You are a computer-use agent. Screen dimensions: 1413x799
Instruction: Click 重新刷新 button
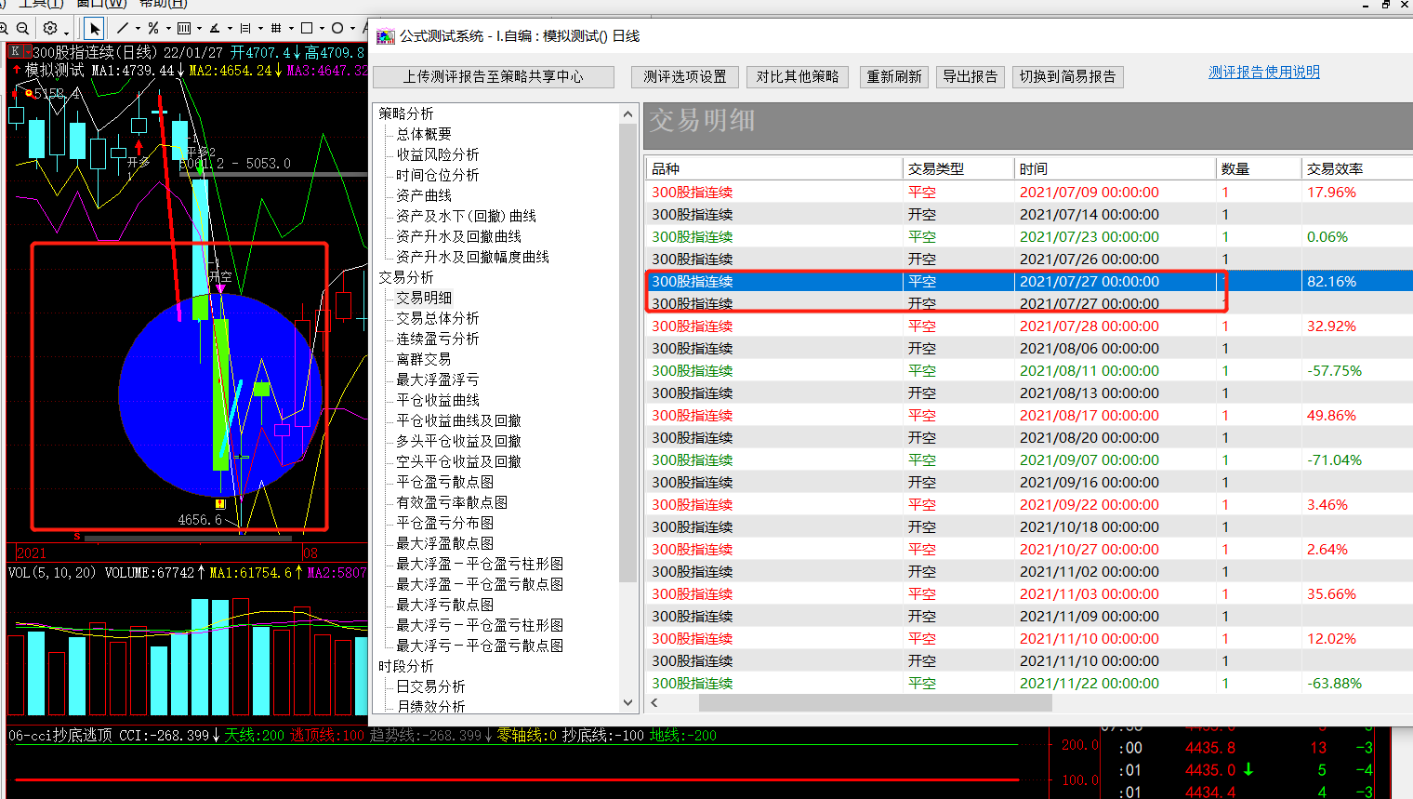pos(894,76)
